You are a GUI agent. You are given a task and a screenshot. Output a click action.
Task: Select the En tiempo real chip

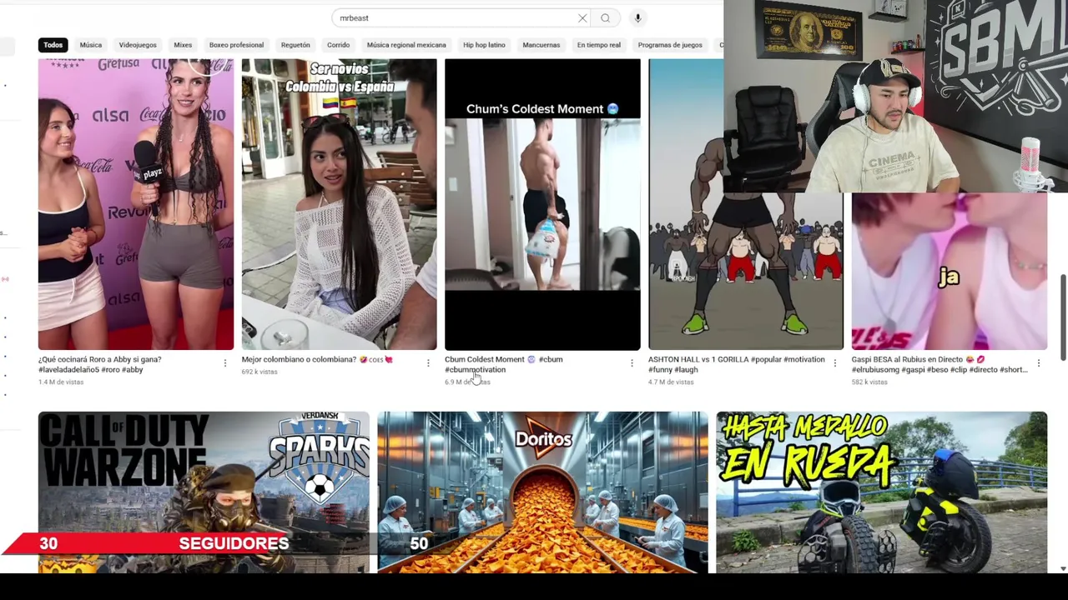[x=599, y=45]
